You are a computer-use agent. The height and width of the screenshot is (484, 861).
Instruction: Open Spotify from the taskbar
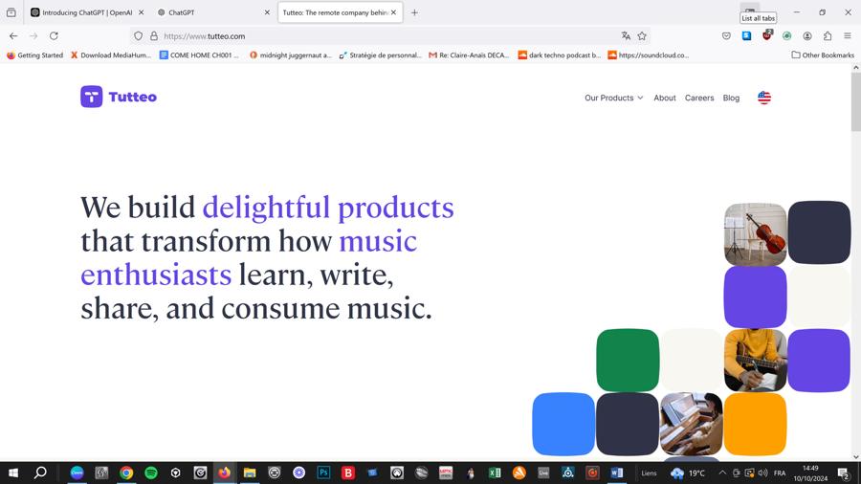[151, 473]
